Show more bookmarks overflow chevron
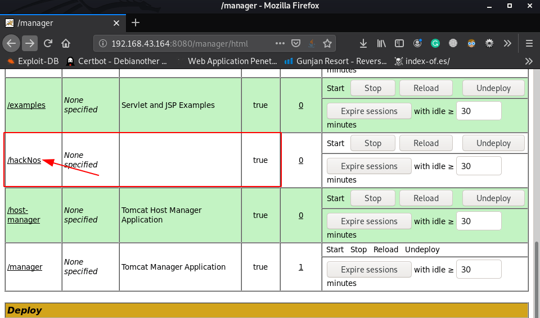The height and width of the screenshot is (318, 540). 529,61
